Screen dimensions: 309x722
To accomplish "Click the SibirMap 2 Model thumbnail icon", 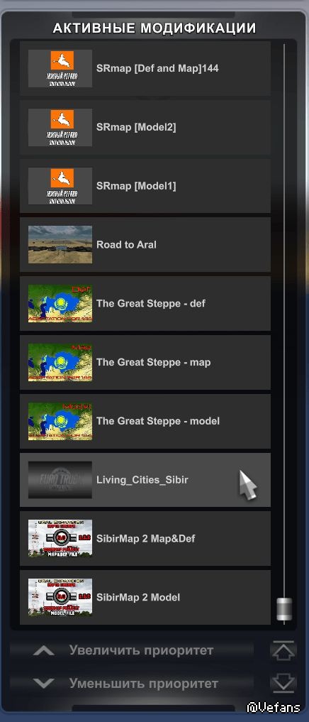I will coord(60,597).
